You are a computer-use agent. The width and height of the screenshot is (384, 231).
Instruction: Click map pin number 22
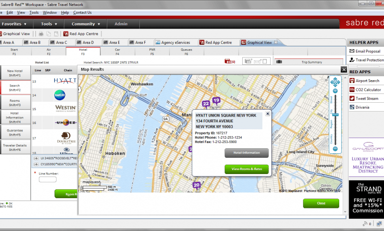206,104
